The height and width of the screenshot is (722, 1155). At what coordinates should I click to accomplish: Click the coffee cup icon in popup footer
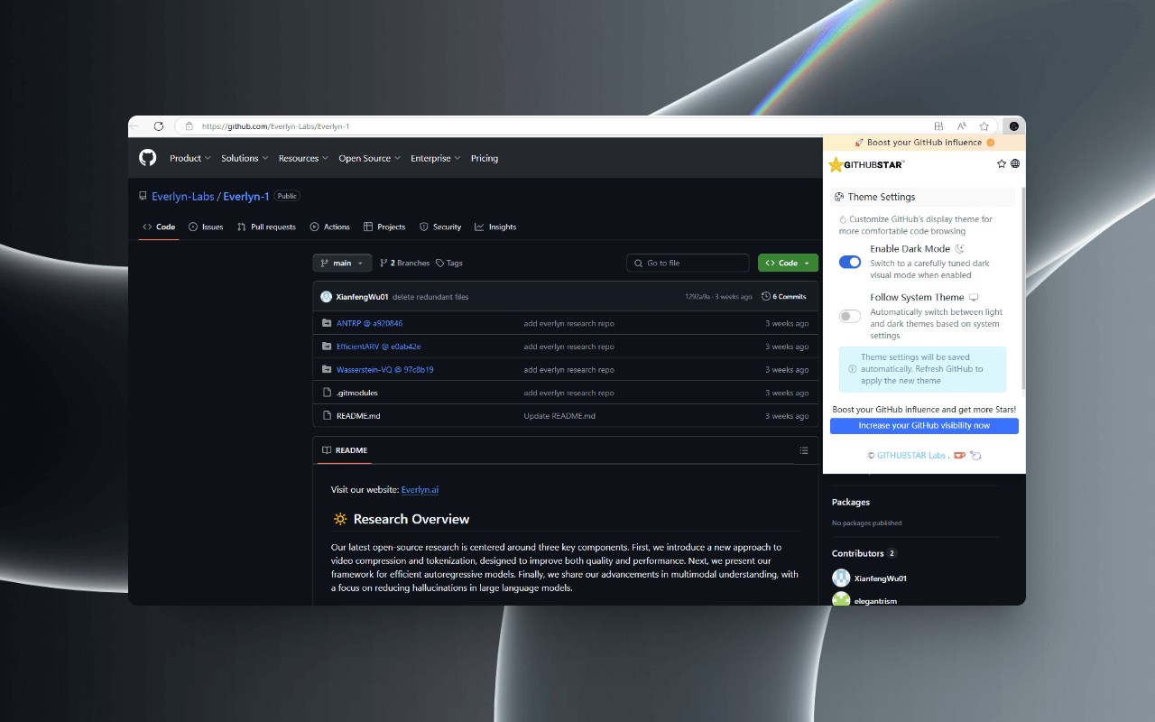[960, 455]
